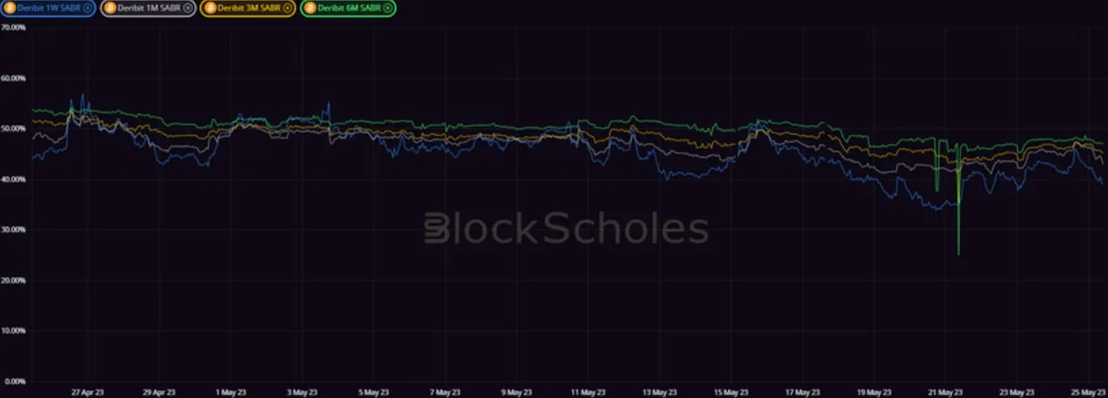Click Bitcoin icon on Deribit 3M SABR chip
This screenshot has width=1108, height=398.
(210, 8)
